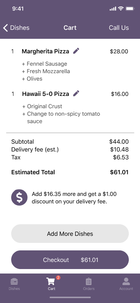
Task: Proceed with the Checkout $61.01 button
Action: tap(70, 260)
